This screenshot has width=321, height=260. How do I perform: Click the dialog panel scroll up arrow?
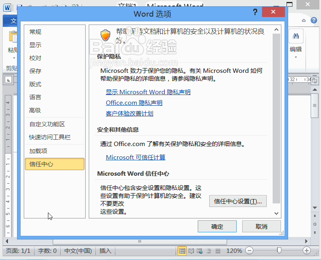click(276, 30)
